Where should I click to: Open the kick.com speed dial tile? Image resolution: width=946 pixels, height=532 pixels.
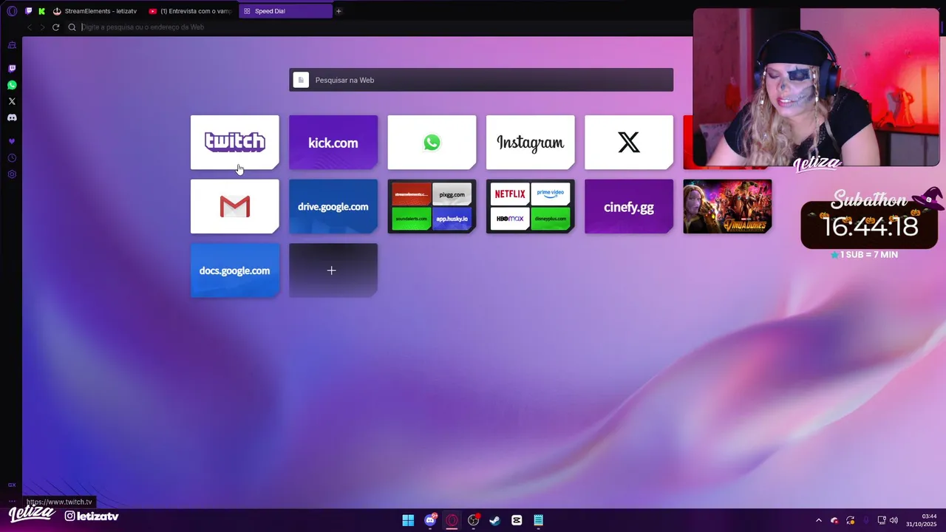333,142
